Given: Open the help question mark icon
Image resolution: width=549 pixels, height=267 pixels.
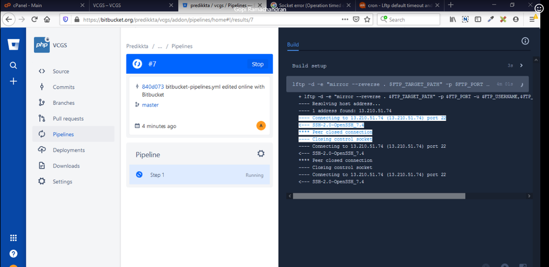Looking at the screenshot, I should (13, 254).
